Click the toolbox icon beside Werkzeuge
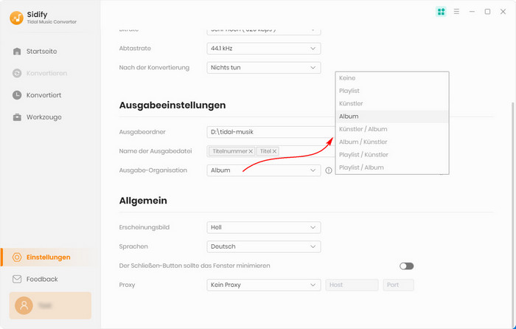This screenshot has width=516, height=329. click(17, 117)
